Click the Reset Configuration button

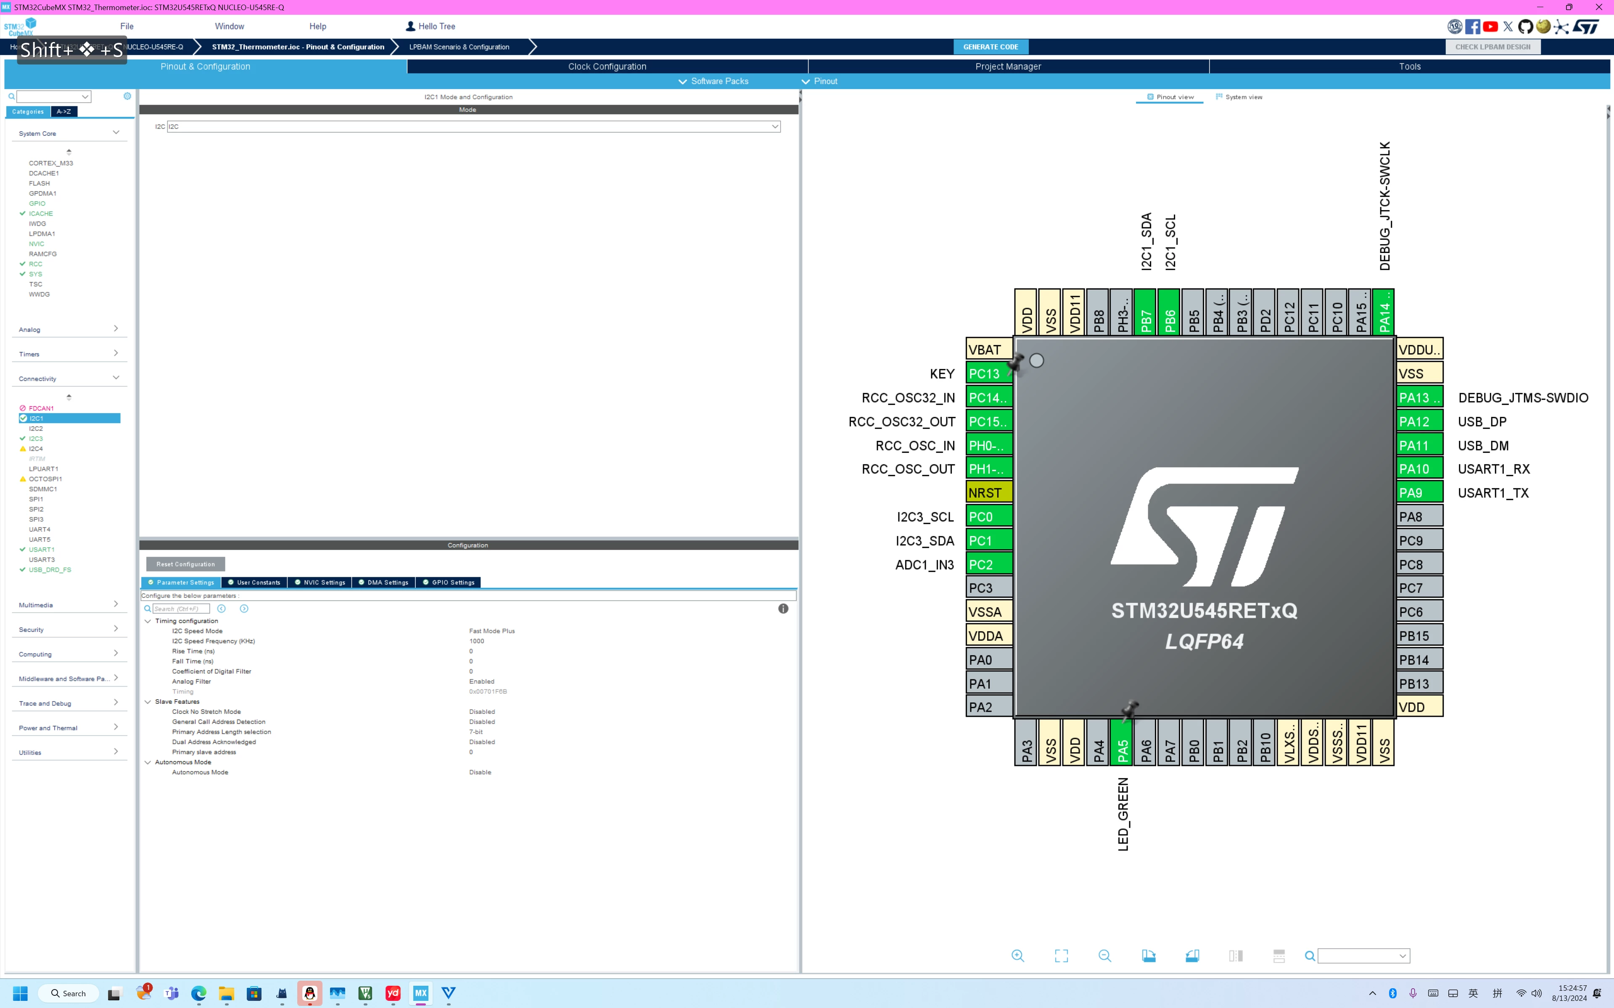(x=185, y=564)
